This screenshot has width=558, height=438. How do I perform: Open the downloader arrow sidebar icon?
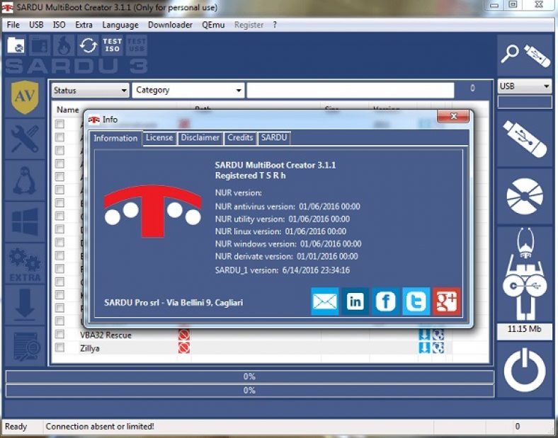pyautogui.click(x=25, y=305)
